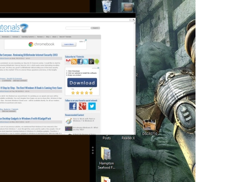Open the Security for Everyone tag link
The height and width of the screenshot is (182, 227).
pos(14,78)
